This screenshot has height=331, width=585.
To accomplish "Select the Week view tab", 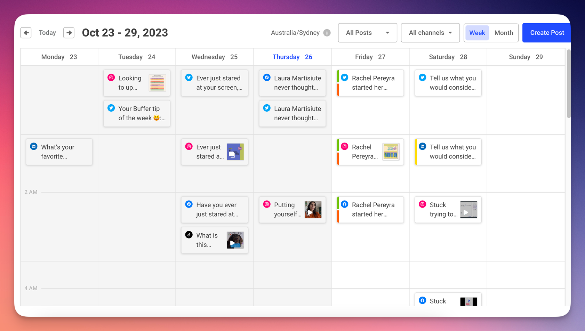I will pyautogui.click(x=477, y=33).
